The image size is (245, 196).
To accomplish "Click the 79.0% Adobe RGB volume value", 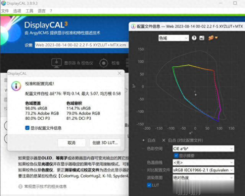I will tap(83, 113).
